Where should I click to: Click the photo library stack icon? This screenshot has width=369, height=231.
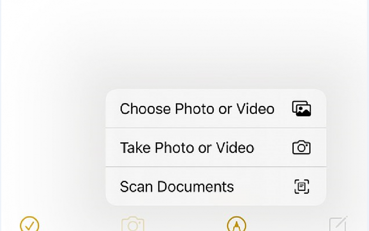pos(302,109)
